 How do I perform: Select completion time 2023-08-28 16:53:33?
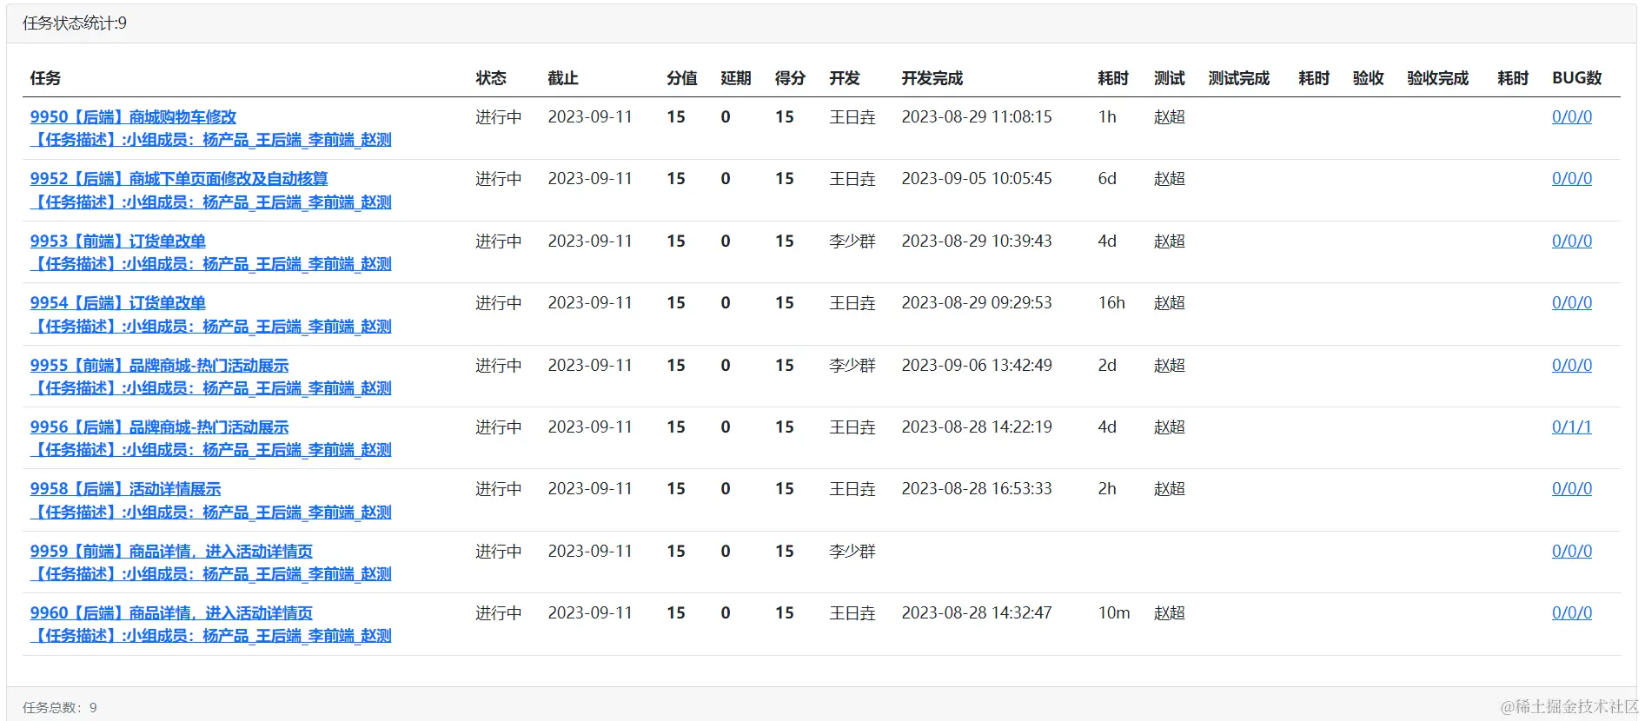977,489
